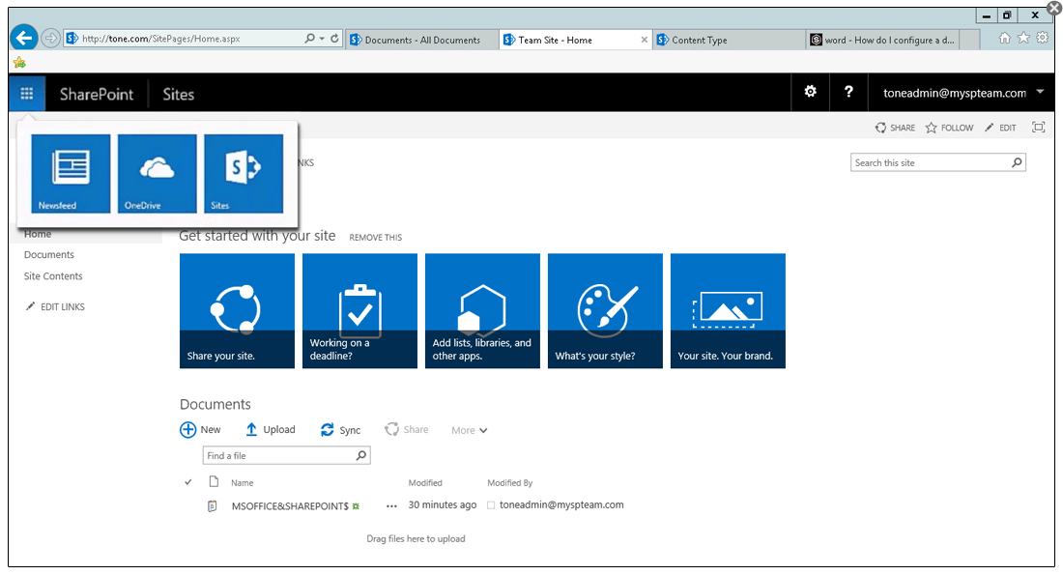Click the document file type icon for MSOFFICE&SHAREPOINT$
This screenshot has width=1063, height=575.
tap(213, 505)
